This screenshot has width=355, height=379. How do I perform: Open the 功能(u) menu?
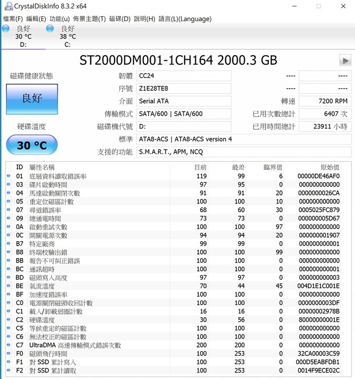click(60, 19)
